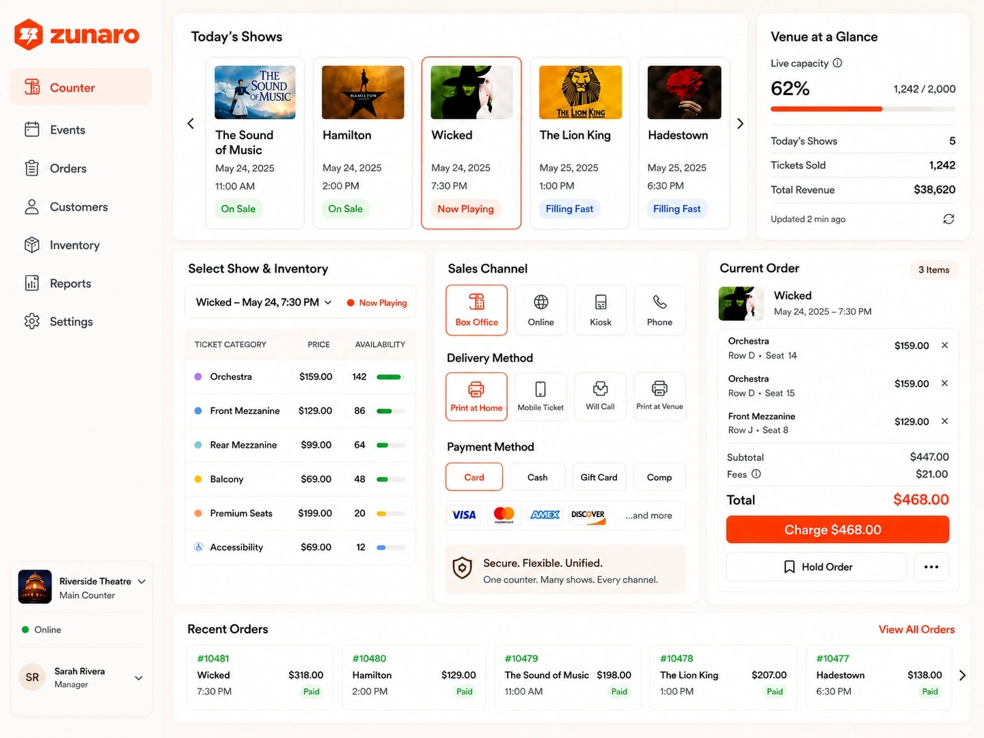The image size is (984, 738).
Task: Select Comp payment method
Action: [x=659, y=477]
